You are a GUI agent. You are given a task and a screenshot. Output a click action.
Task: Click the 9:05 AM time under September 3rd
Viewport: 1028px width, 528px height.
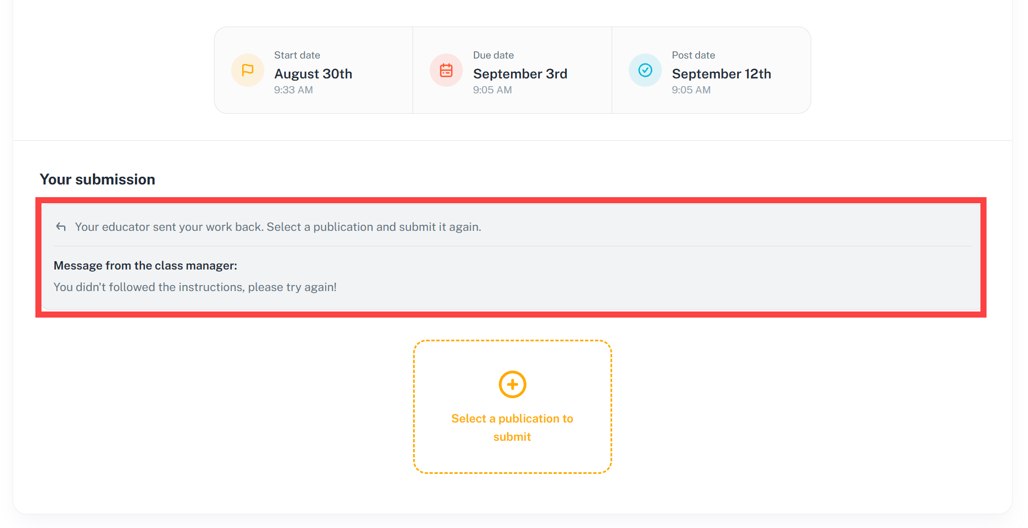[x=492, y=90]
